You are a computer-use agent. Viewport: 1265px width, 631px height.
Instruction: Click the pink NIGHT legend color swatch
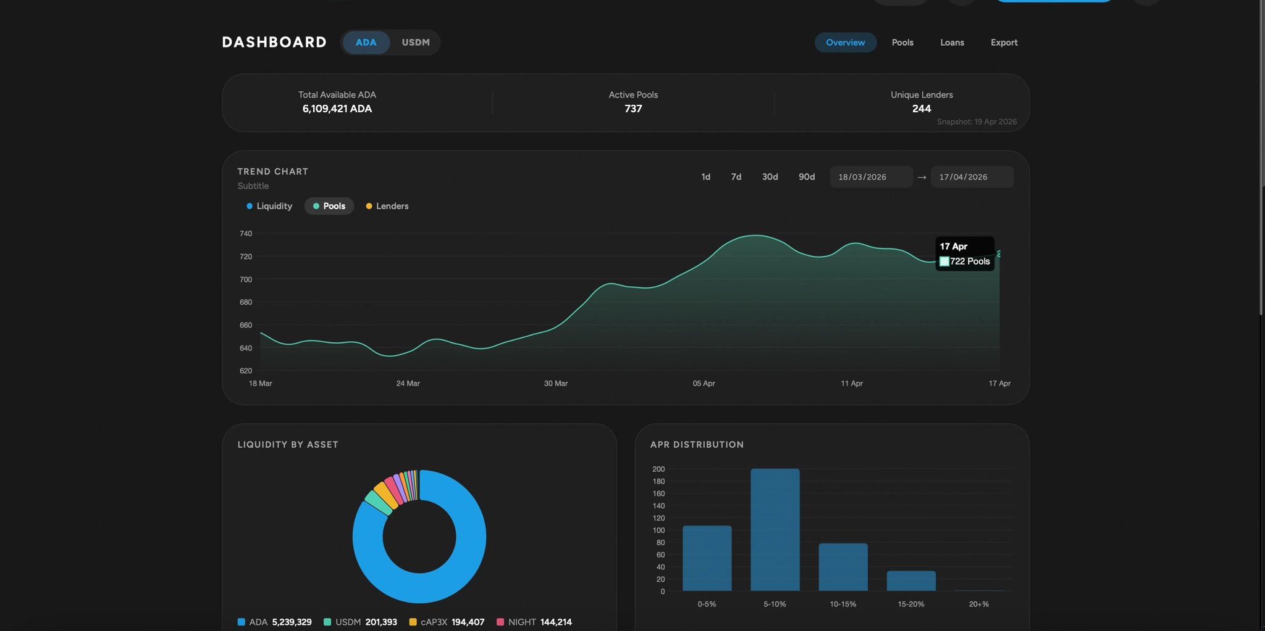[500, 622]
